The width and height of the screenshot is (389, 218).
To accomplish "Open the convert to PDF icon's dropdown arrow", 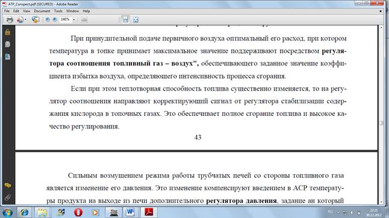I will click(25, 20).
